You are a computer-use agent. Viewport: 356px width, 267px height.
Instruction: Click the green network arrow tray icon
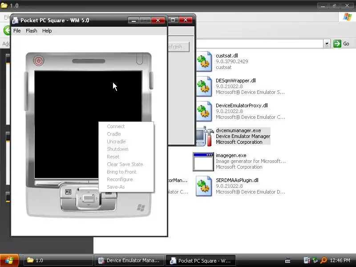[x=315, y=260]
